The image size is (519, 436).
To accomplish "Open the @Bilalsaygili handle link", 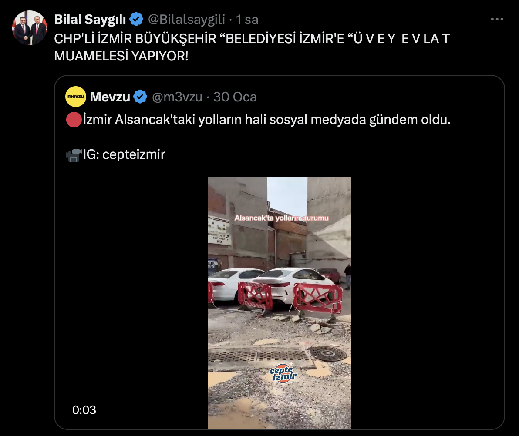I will (x=187, y=20).
